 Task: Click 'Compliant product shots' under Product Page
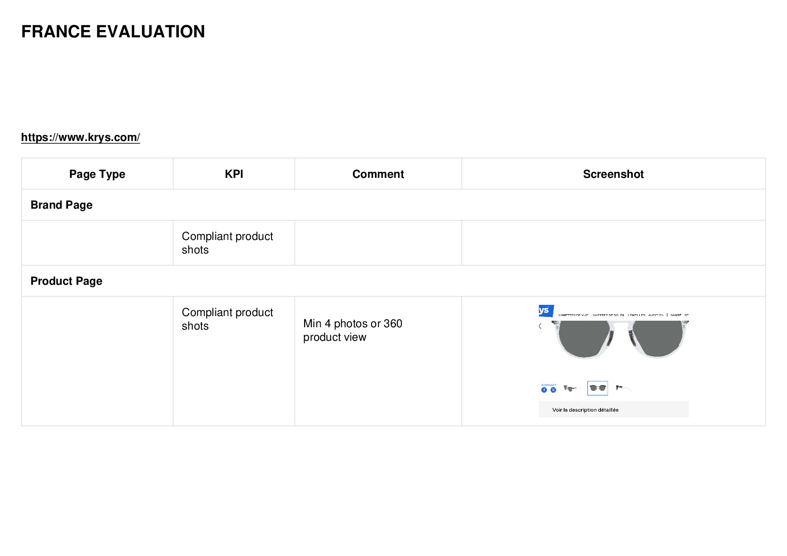228,319
